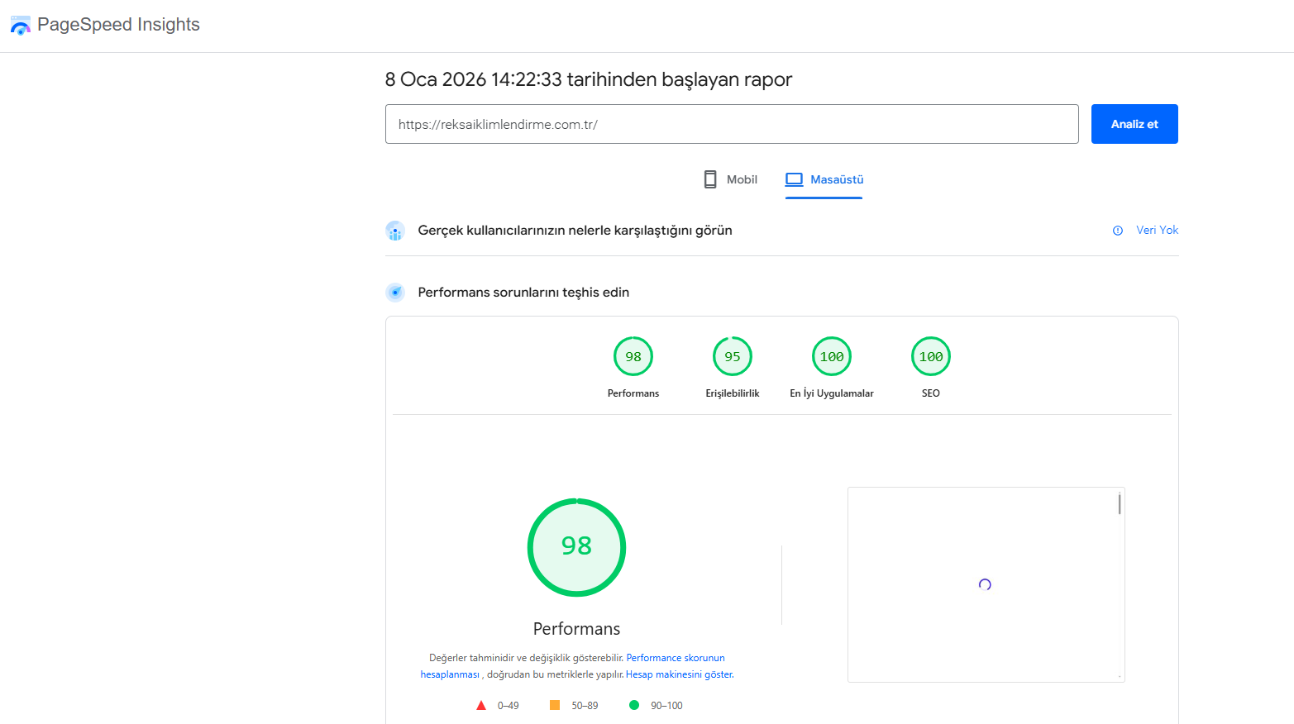Click the URL input field

click(x=732, y=124)
